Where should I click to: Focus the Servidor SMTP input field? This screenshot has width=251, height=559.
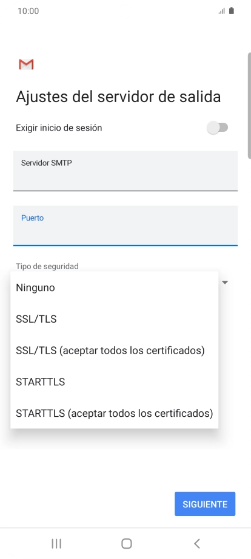click(125, 171)
